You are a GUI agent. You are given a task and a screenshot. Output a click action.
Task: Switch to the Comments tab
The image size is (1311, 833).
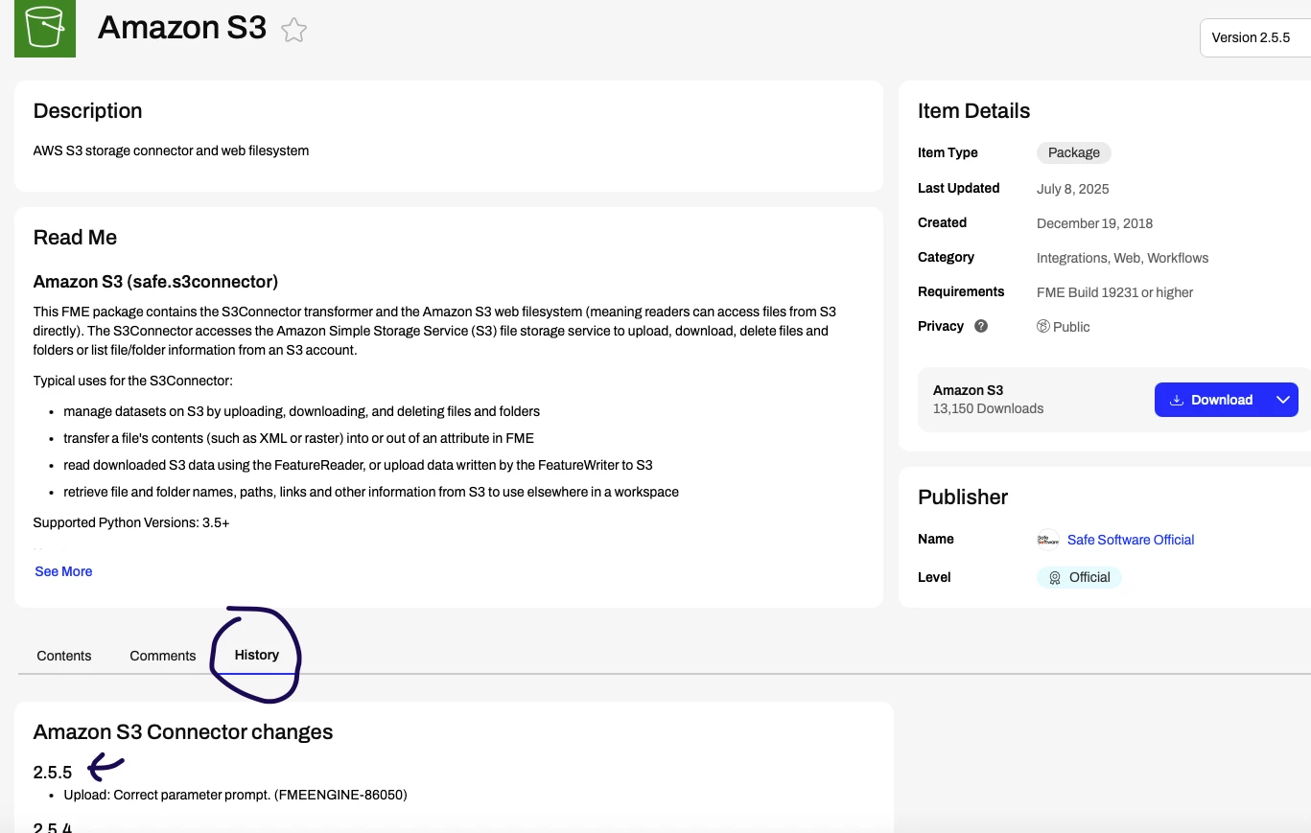point(163,656)
